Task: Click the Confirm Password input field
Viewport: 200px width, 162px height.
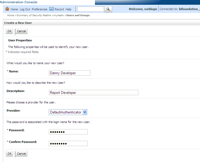Action: 68,143
